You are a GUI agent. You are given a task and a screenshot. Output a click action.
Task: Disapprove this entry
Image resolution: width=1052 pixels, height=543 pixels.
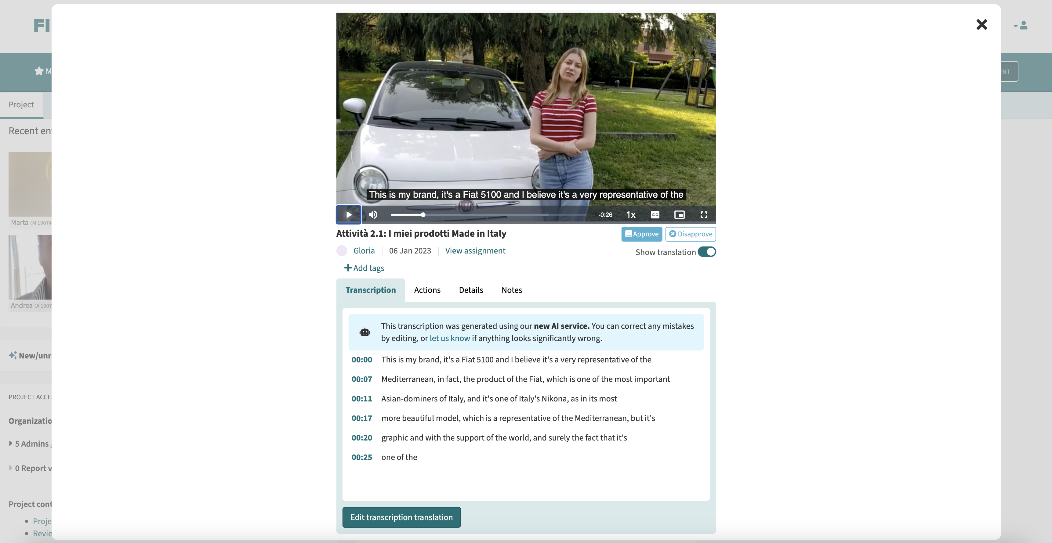(x=690, y=234)
